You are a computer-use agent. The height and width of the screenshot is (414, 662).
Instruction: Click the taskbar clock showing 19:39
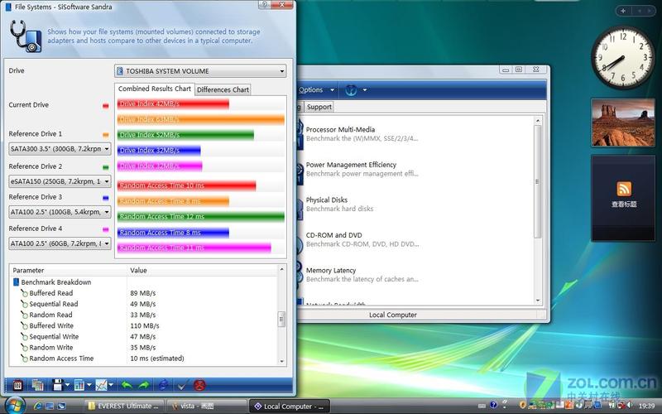(647, 406)
